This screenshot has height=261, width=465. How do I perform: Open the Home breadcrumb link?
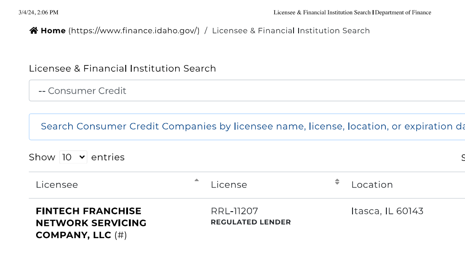click(x=53, y=31)
